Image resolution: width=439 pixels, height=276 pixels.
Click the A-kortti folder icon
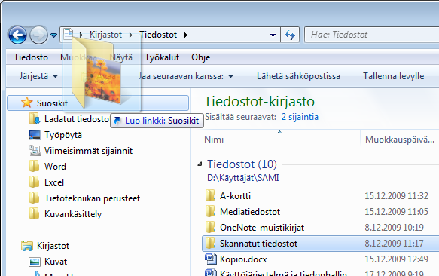pos(210,195)
